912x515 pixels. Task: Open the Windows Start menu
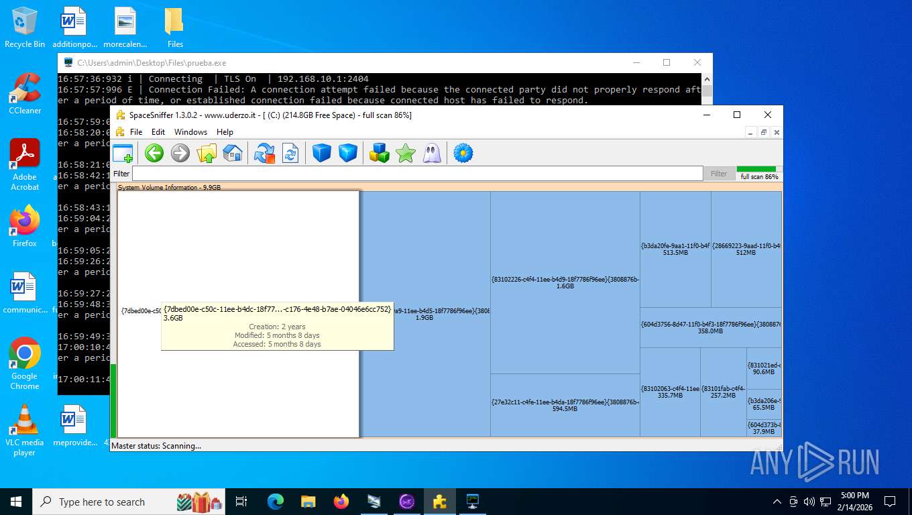point(16,502)
